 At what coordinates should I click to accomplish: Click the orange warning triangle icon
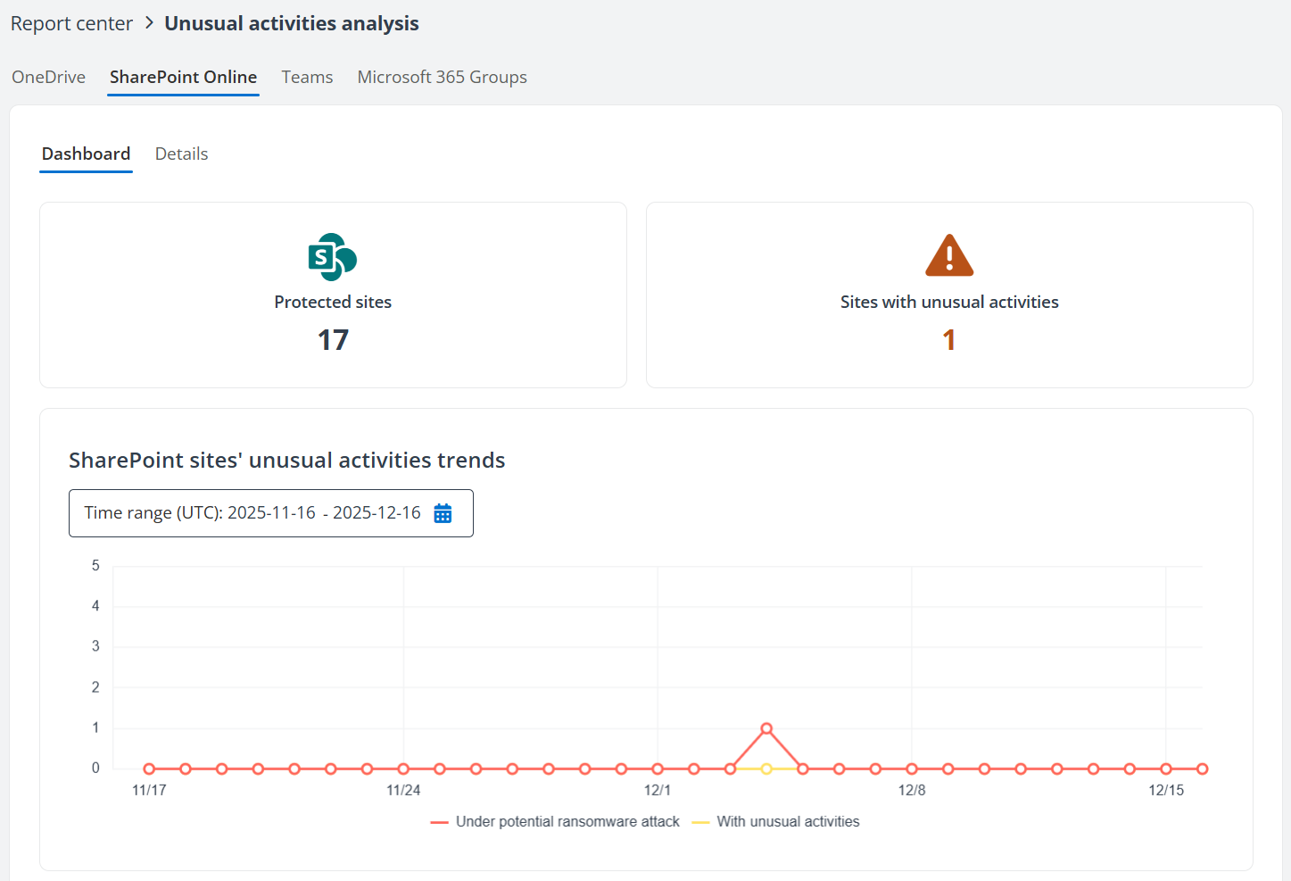coord(949,255)
